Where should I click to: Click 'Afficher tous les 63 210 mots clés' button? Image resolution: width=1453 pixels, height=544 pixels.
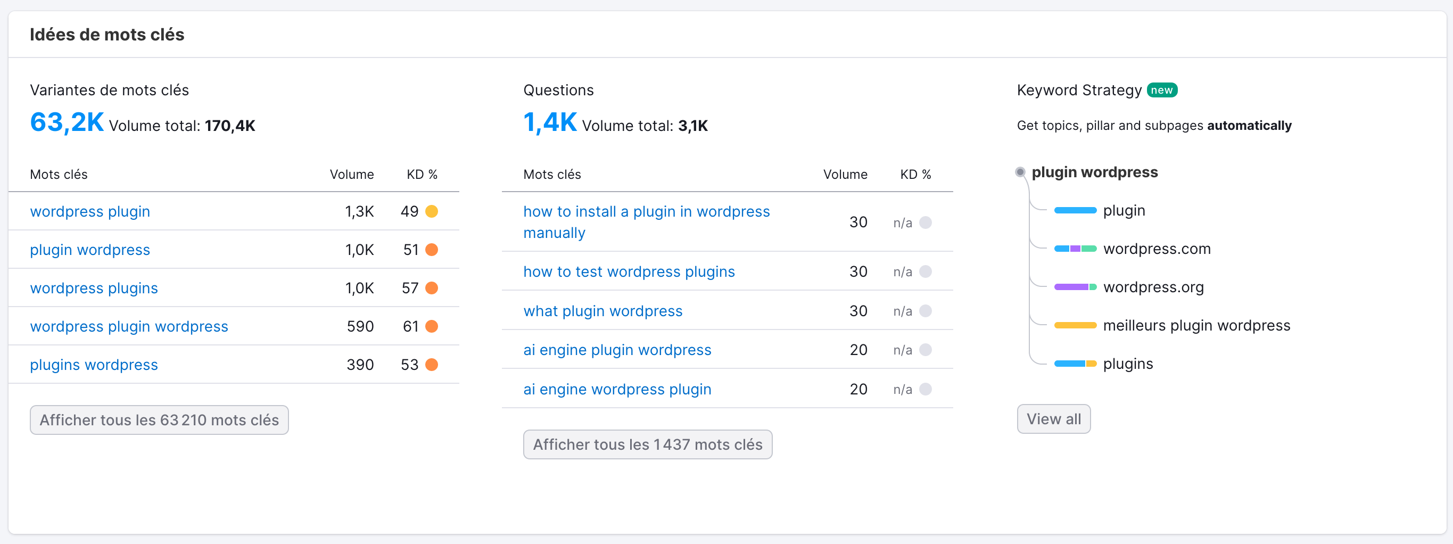click(159, 420)
